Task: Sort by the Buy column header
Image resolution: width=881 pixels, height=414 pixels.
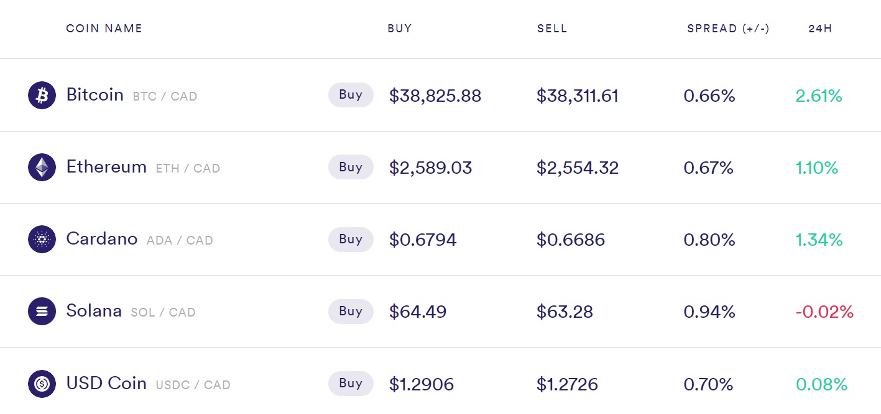Action: click(400, 29)
